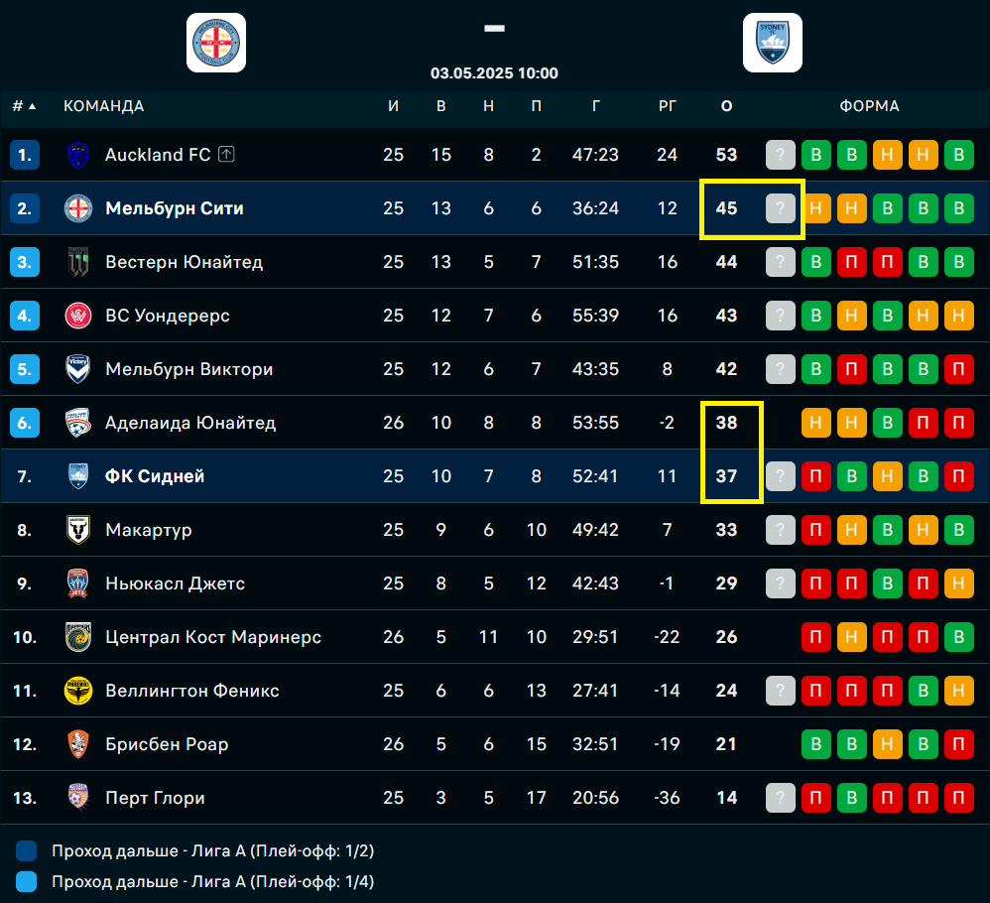Open Мельбурн Сити team link

[175, 208]
